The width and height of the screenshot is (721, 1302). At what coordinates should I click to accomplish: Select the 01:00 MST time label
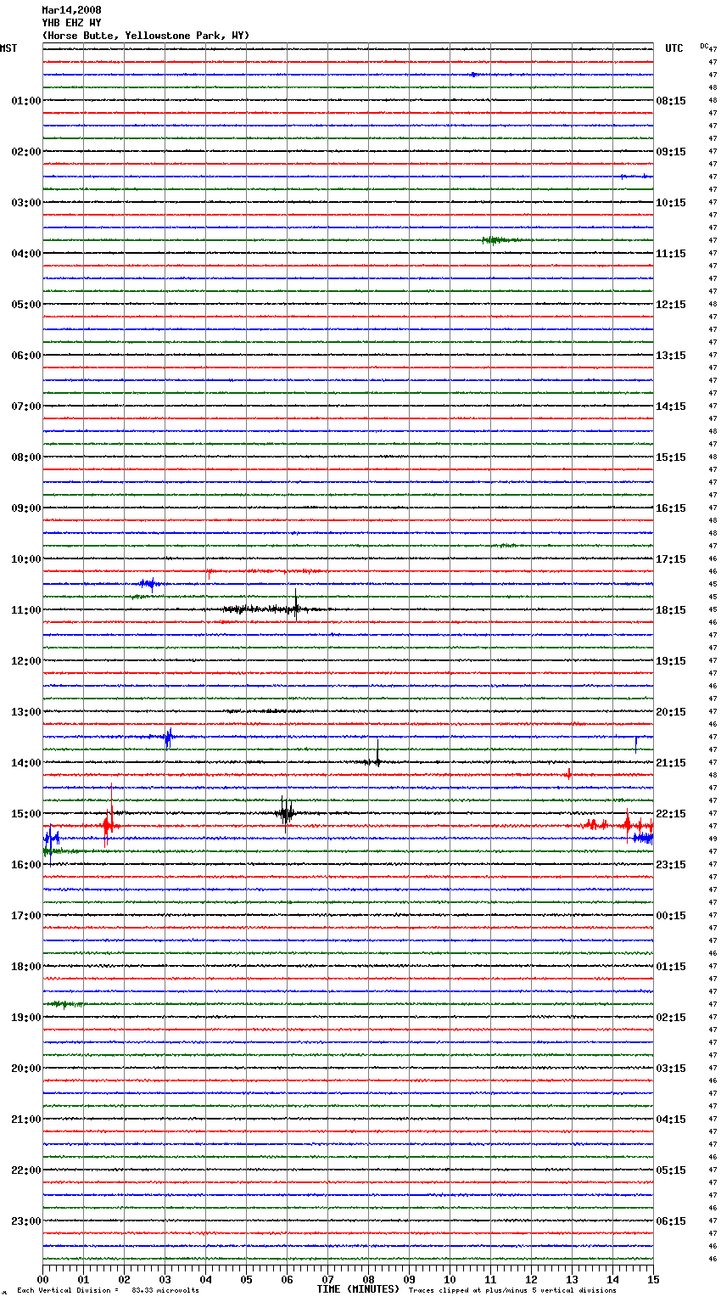click(26, 101)
